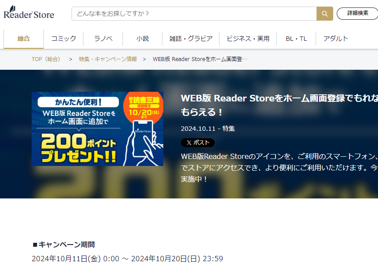The image size is (378, 270).
Task: Click the campaign headline title
Action: tap(279, 105)
